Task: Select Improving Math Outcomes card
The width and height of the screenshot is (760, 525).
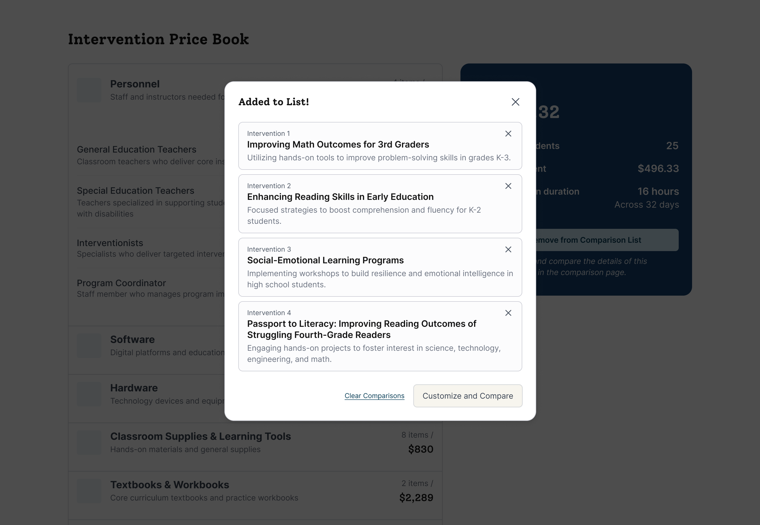Action: click(x=380, y=146)
